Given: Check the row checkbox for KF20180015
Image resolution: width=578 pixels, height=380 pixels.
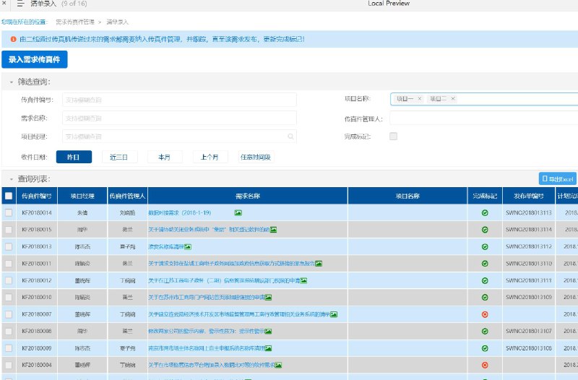Looking at the screenshot, I should point(9,230).
